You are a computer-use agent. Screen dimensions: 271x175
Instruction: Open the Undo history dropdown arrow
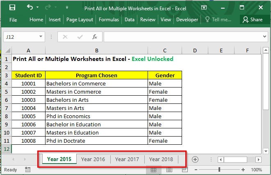pos(37,7)
